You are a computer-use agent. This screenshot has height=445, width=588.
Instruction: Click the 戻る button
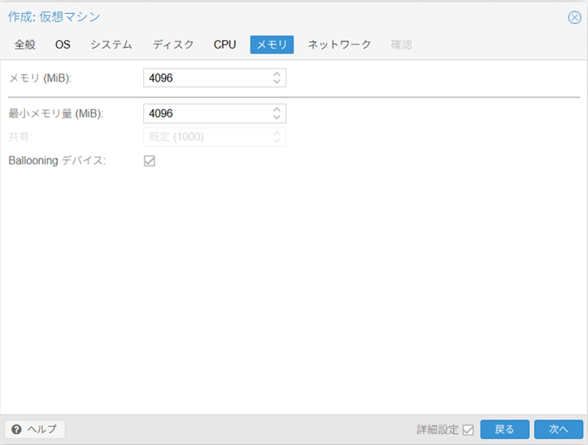coord(505,429)
